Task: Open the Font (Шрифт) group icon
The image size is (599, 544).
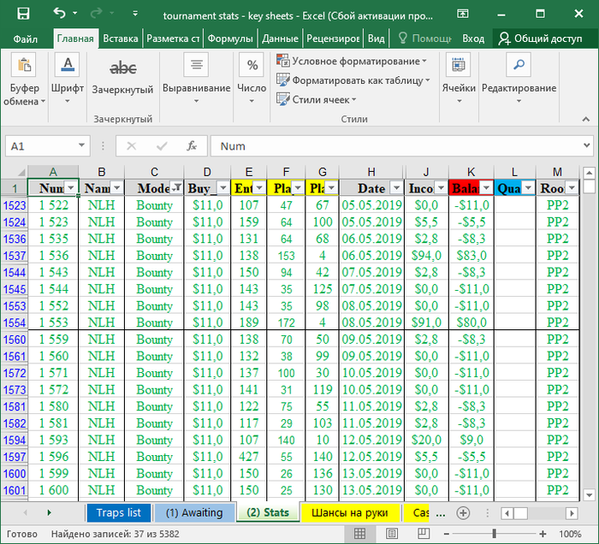Action: [68, 66]
